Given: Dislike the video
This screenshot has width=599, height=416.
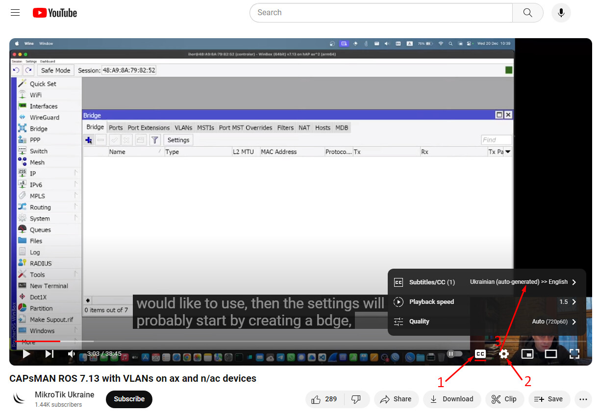Looking at the screenshot, I should pos(357,399).
